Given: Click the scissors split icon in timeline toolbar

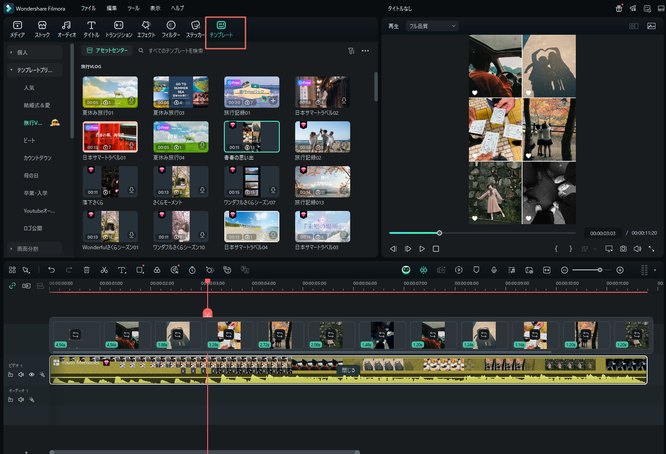Looking at the screenshot, I should click(x=104, y=270).
